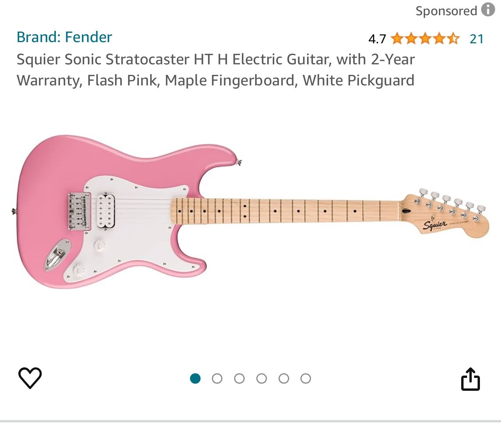Open the 21 reviews count link
The height and width of the screenshot is (429, 501).
tap(476, 39)
